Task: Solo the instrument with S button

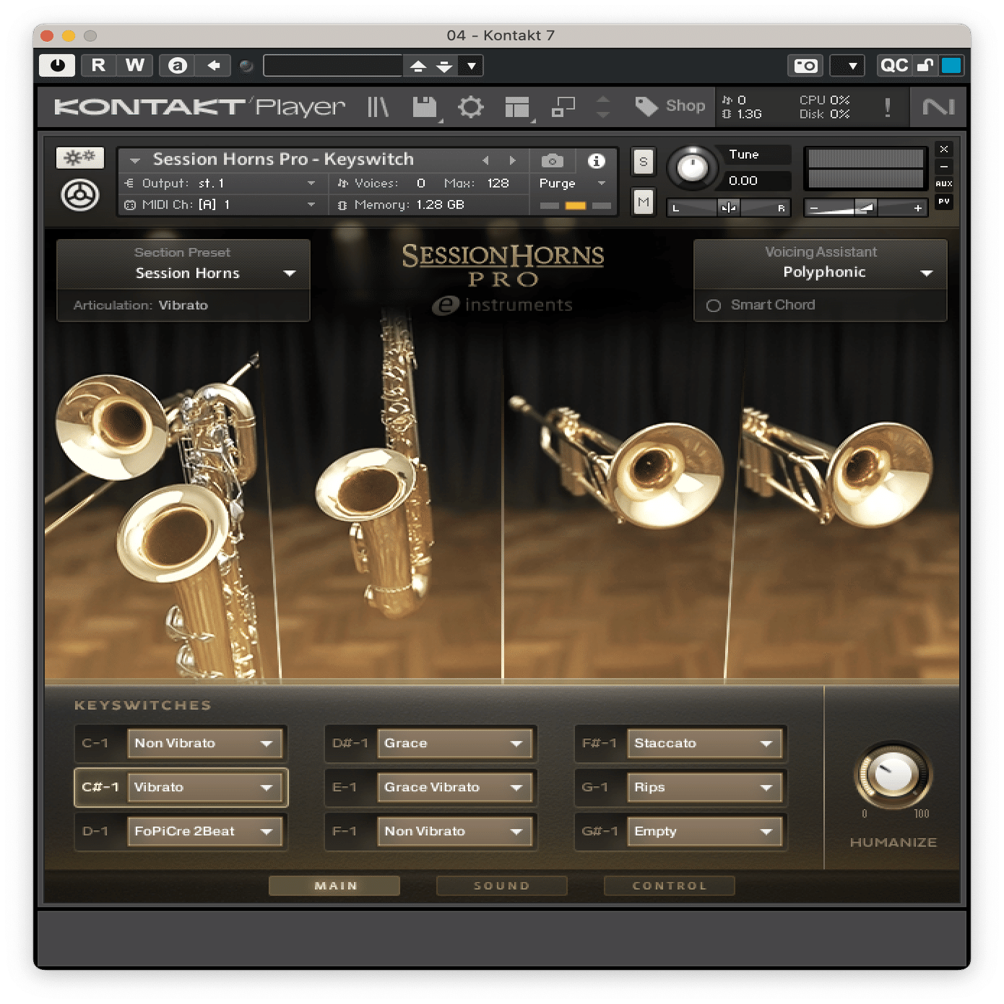Action: point(644,162)
